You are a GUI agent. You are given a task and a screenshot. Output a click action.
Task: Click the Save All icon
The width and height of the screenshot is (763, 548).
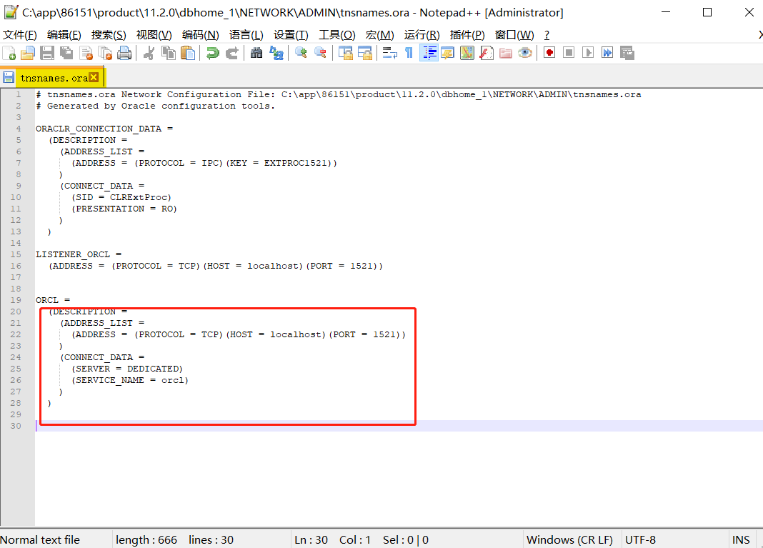(66, 53)
